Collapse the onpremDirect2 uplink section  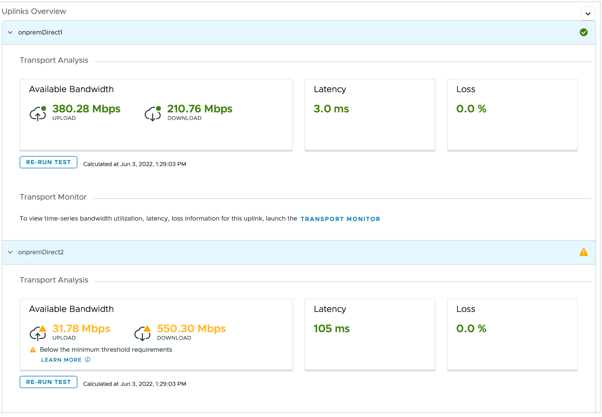point(10,252)
